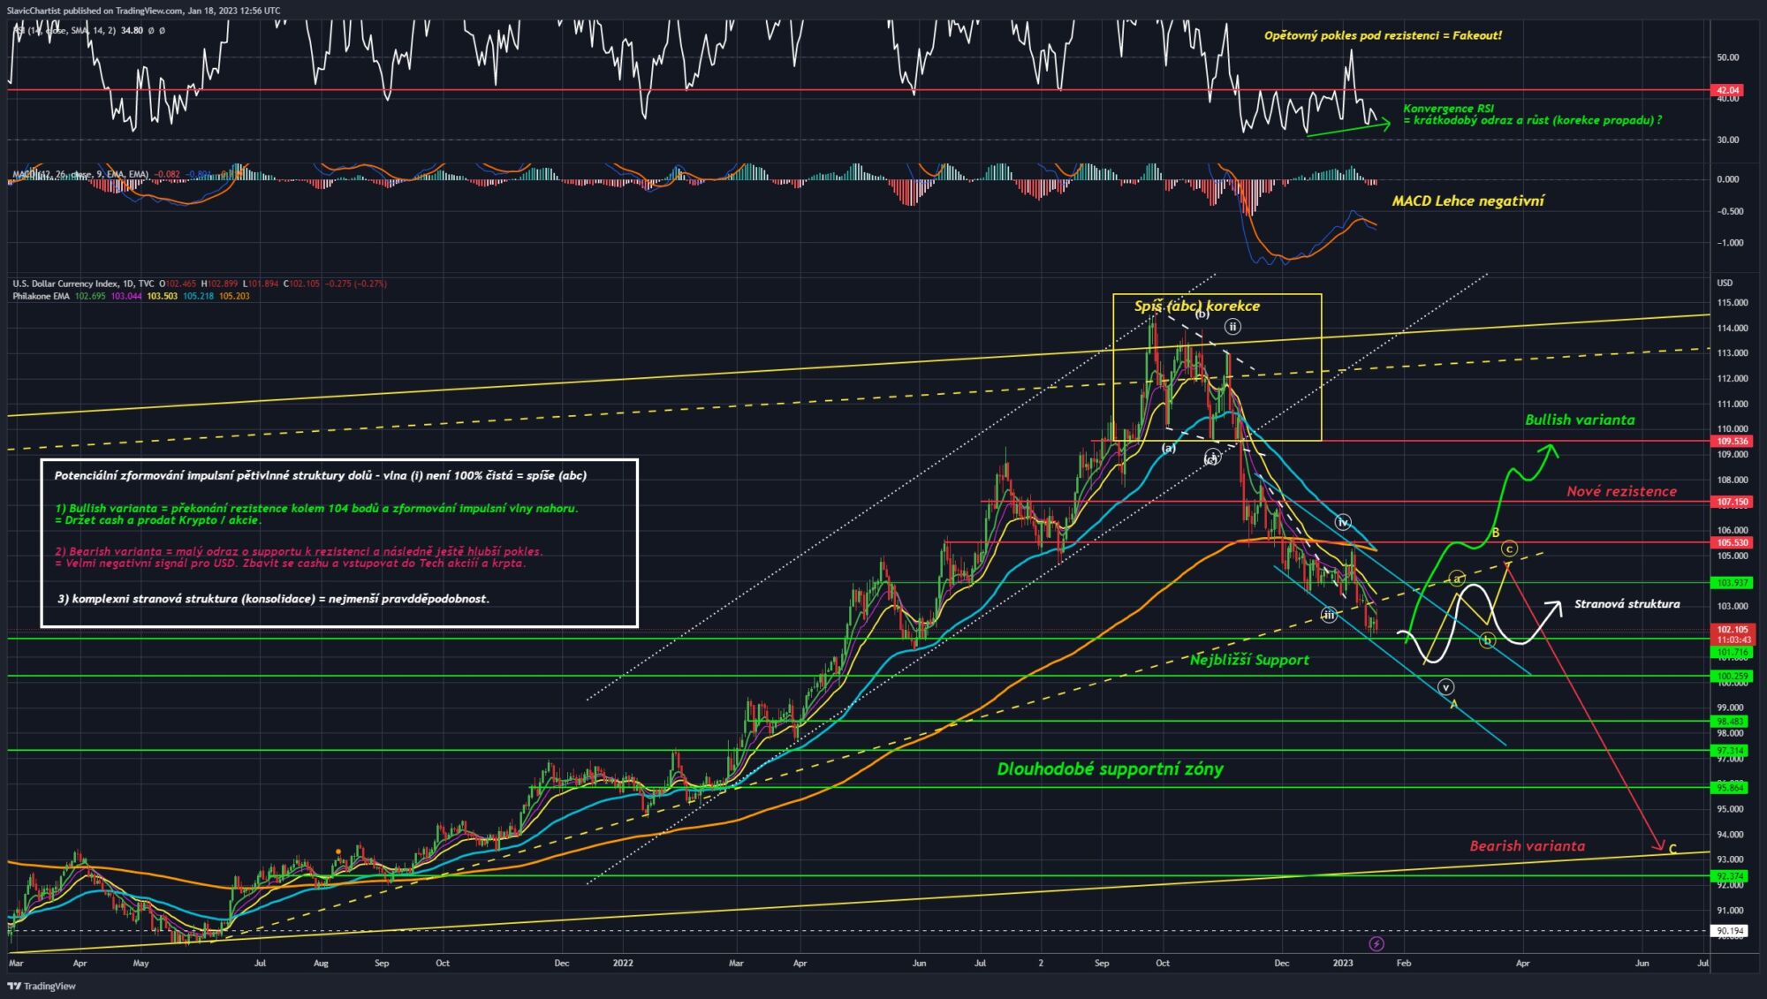The height and width of the screenshot is (999, 1767).
Task: Click the yellow 'B' wave label
Action: [x=1496, y=533]
